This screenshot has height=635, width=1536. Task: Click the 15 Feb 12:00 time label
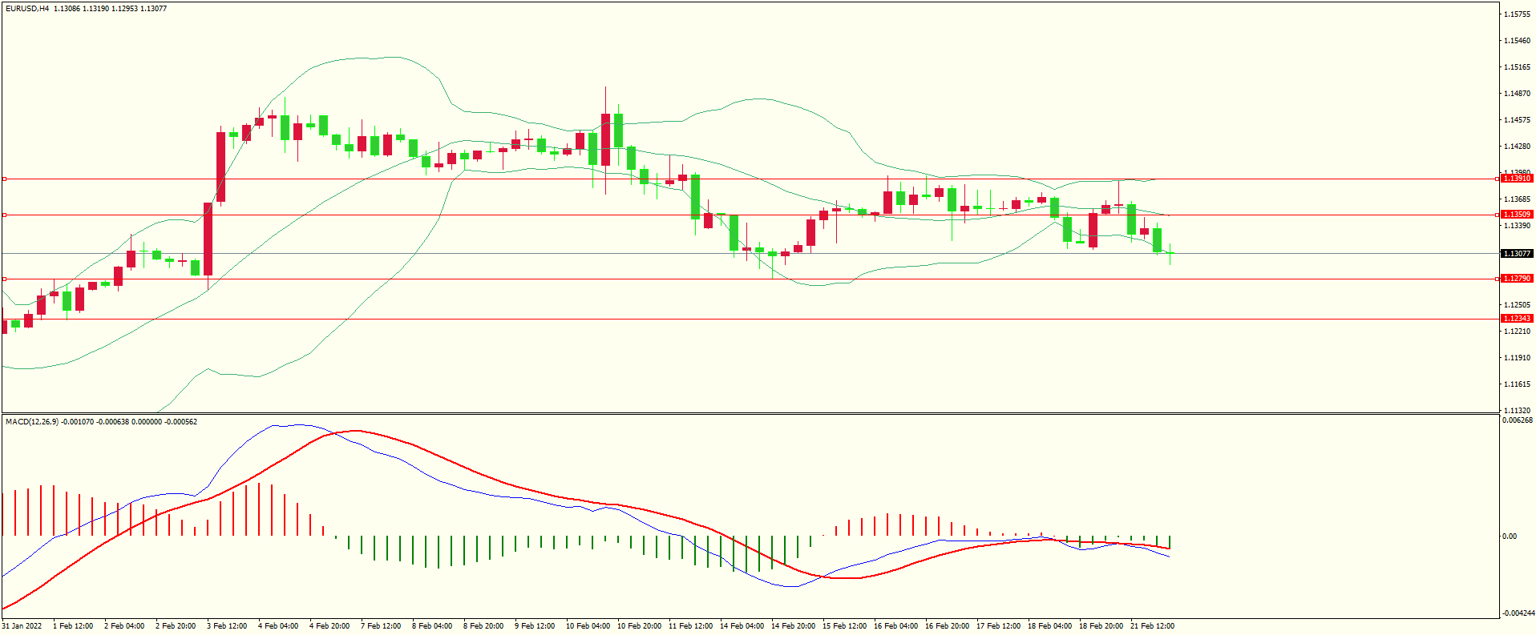(x=845, y=626)
